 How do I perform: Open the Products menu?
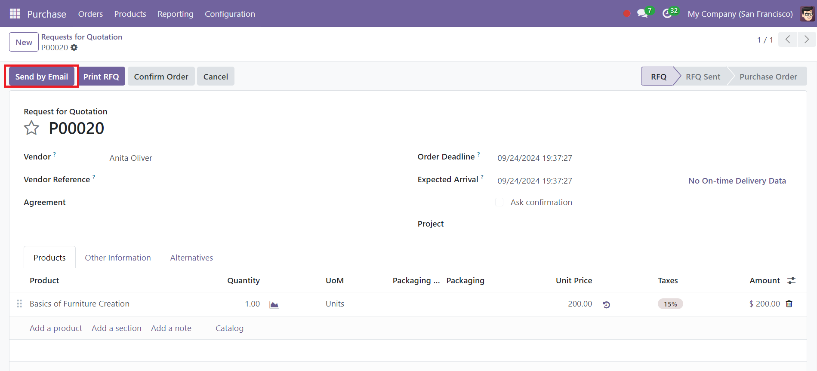130,14
